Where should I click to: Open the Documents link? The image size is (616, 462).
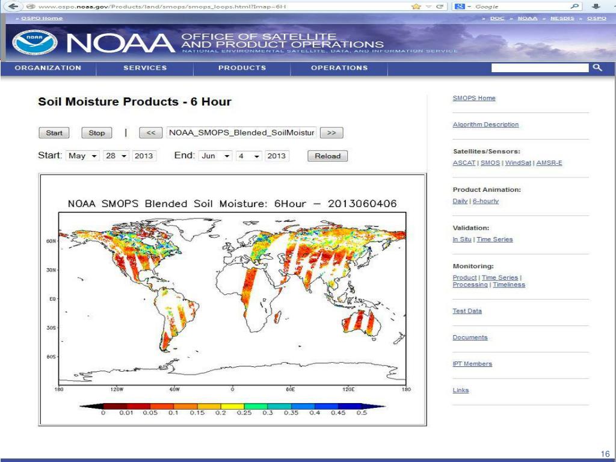470,337
